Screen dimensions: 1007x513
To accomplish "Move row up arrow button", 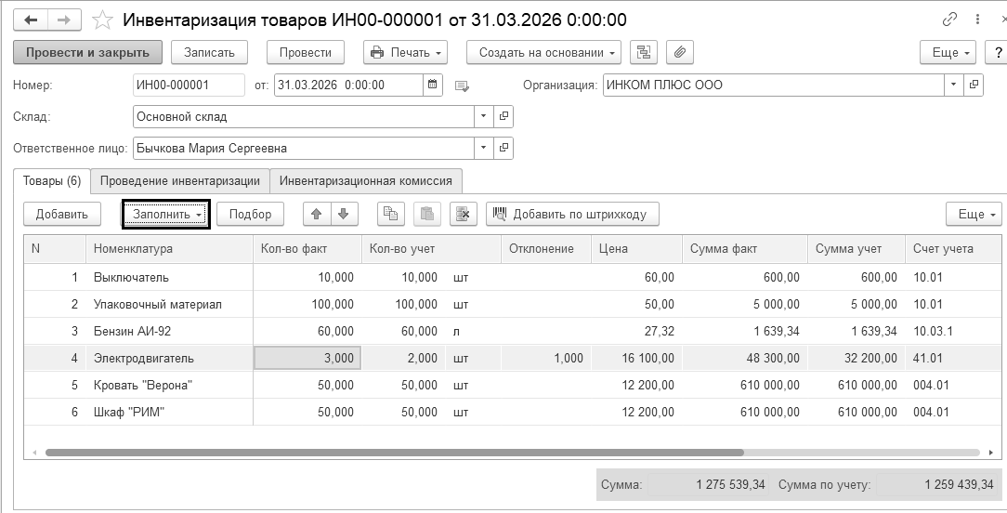I will pos(316,214).
